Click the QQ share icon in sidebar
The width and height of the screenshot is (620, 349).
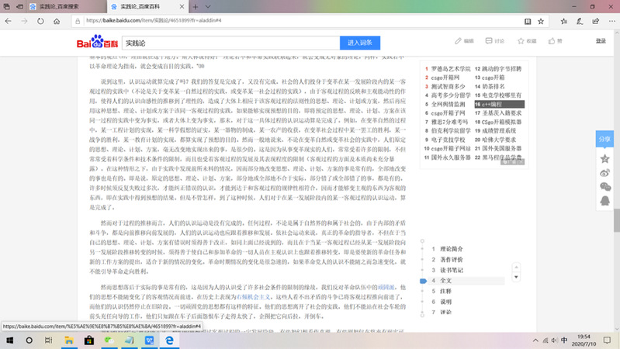tap(604, 201)
